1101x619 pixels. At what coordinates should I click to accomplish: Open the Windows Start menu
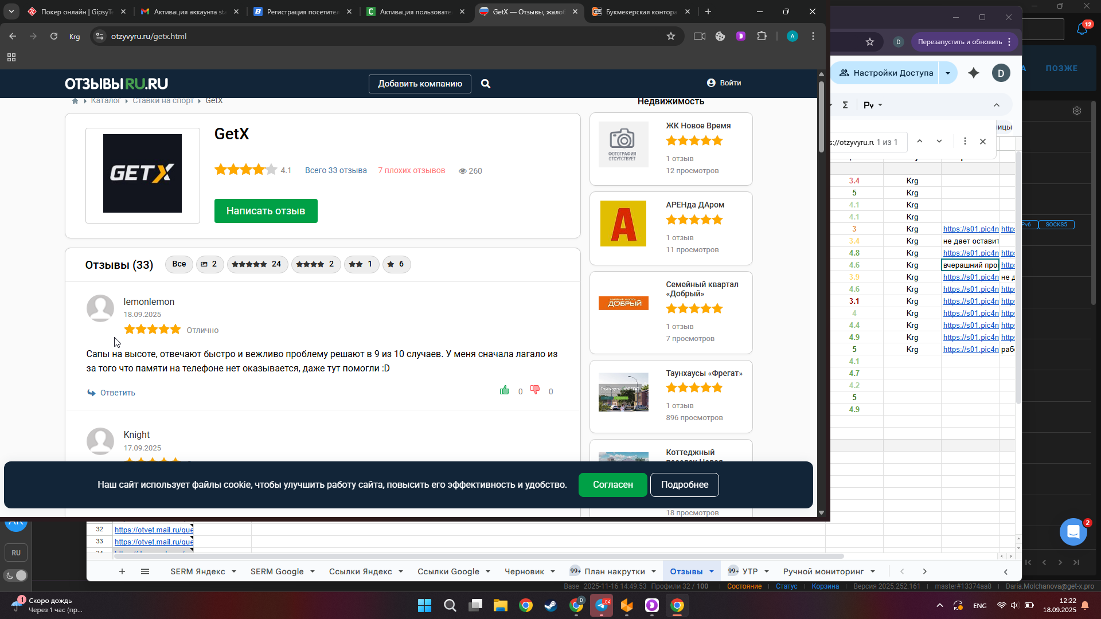click(424, 605)
